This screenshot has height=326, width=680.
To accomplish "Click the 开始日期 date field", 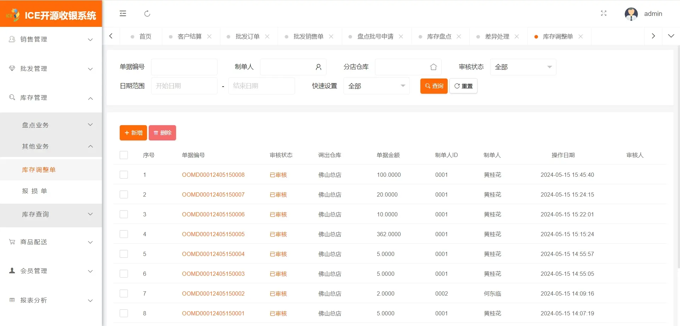I will pyautogui.click(x=184, y=86).
